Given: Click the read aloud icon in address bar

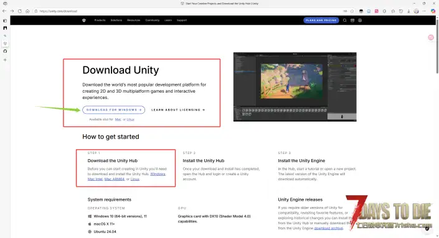Looking at the screenshot, I should tap(345, 11).
